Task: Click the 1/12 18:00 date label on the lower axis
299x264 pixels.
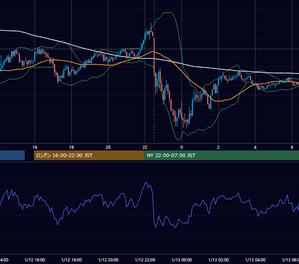Action: tap(72, 260)
